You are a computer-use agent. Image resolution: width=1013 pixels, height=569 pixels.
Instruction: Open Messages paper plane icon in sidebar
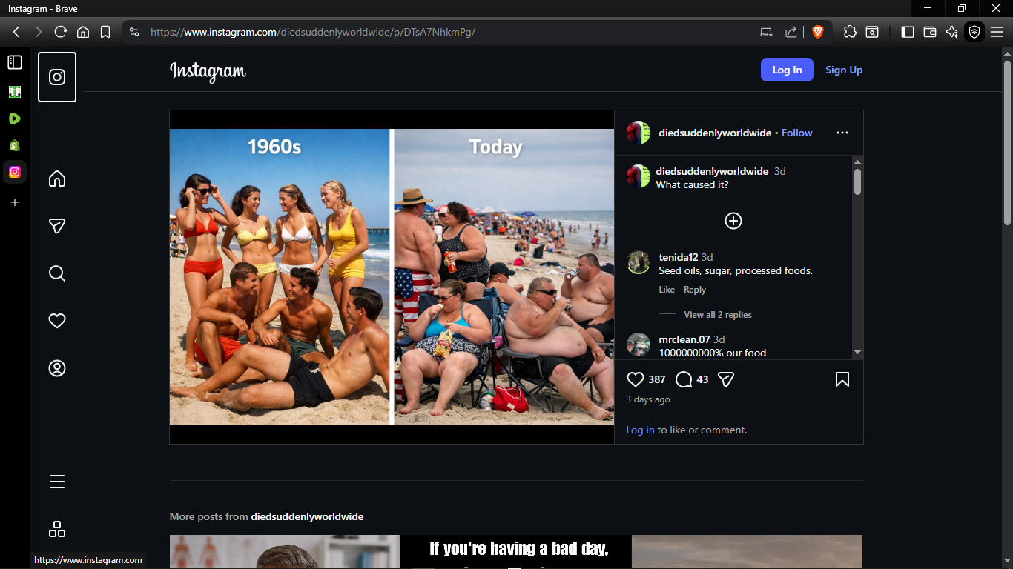(x=57, y=226)
